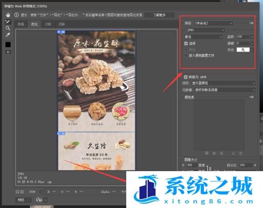
Task: Click the lock color table icon
Action: tap(221, 153)
